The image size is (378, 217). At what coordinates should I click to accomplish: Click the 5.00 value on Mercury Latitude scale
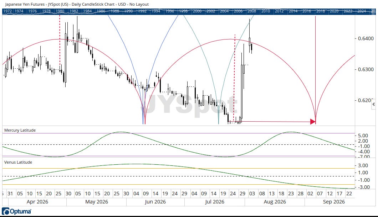(x=363, y=136)
